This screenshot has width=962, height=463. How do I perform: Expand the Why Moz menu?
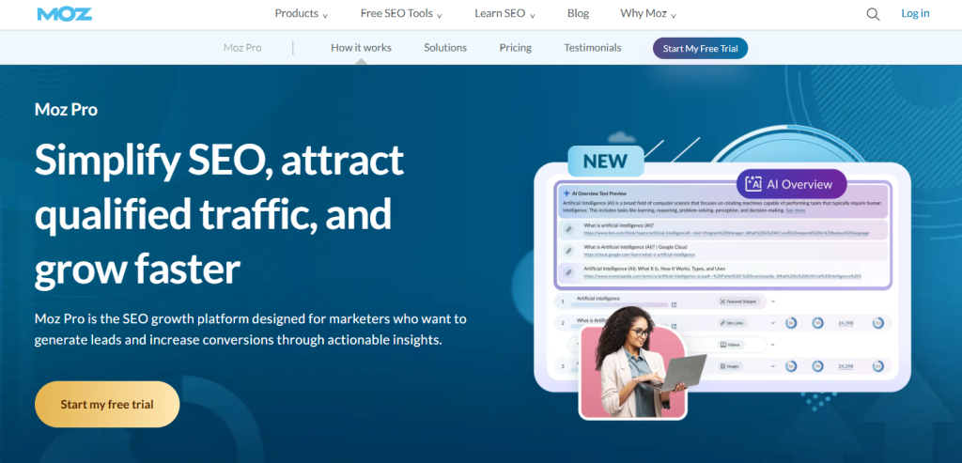(x=648, y=13)
